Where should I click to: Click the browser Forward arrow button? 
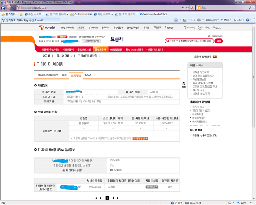(9, 7)
